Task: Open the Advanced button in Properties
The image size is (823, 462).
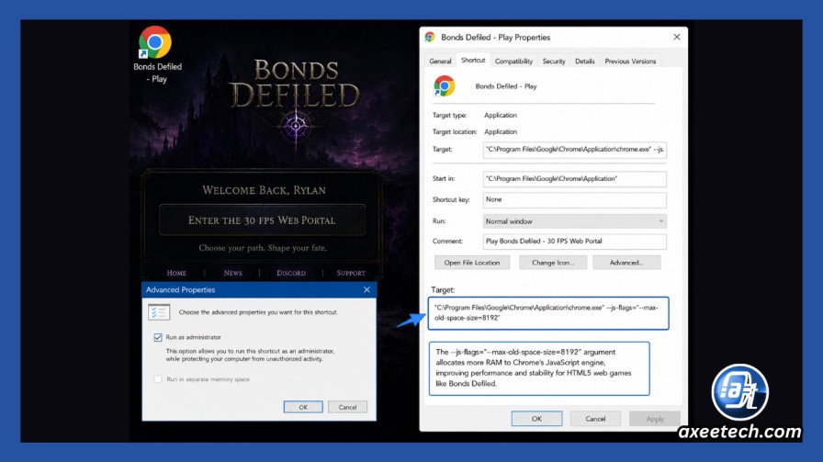Action: [x=626, y=263]
